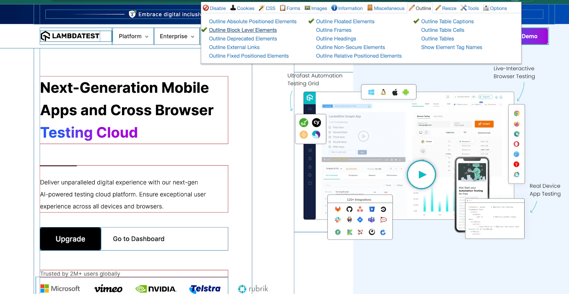Viewport: 569px width, 294px height.
Task: Click the Selenium framework icon
Action: pyautogui.click(x=304, y=123)
